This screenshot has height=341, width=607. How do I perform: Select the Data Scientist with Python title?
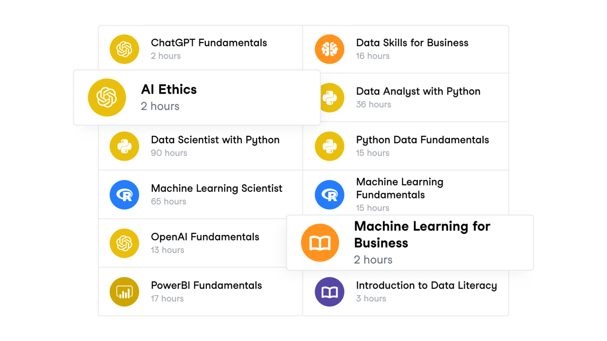215,140
